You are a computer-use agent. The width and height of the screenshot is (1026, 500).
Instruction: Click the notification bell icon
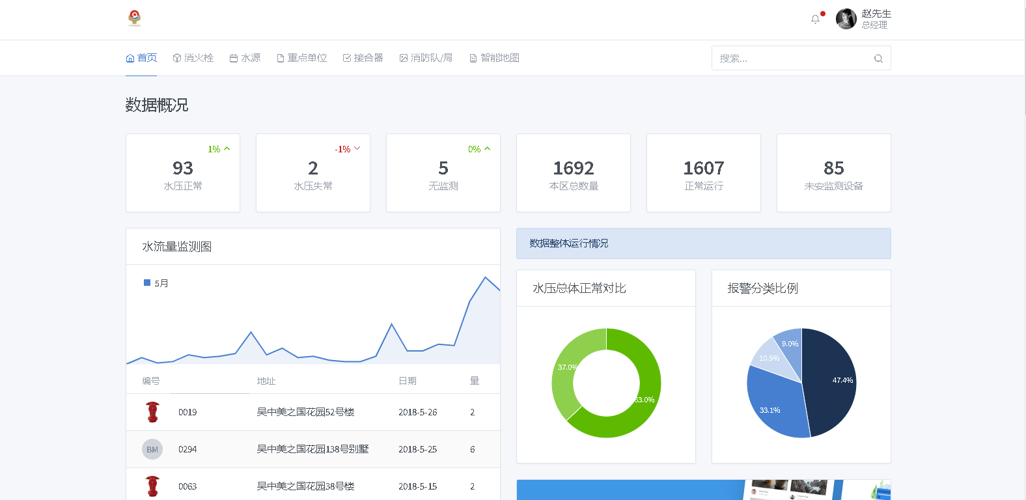tap(815, 20)
